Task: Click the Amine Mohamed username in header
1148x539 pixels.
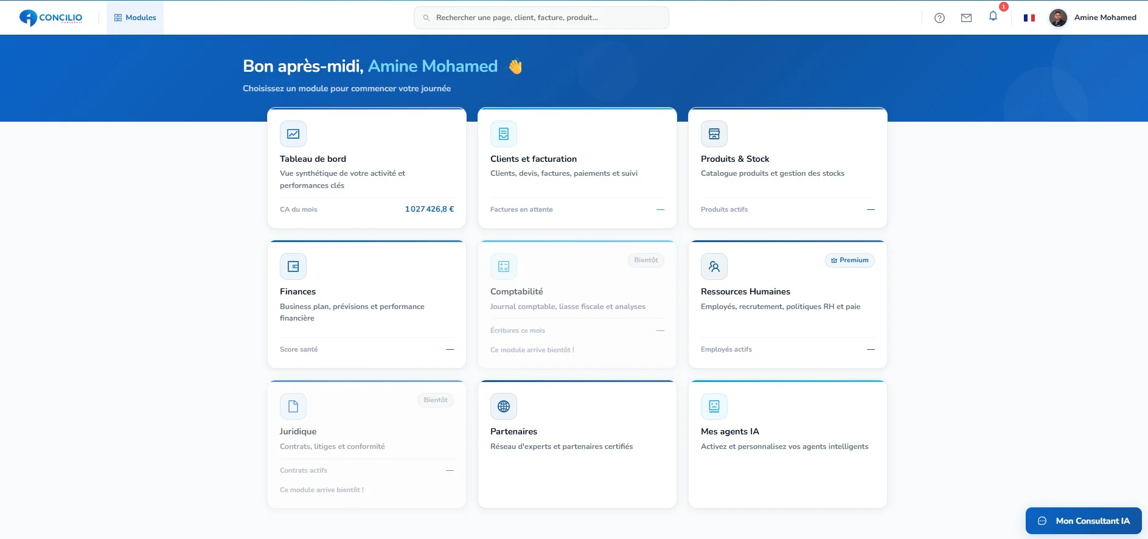Action: (x=1105, y=18)
